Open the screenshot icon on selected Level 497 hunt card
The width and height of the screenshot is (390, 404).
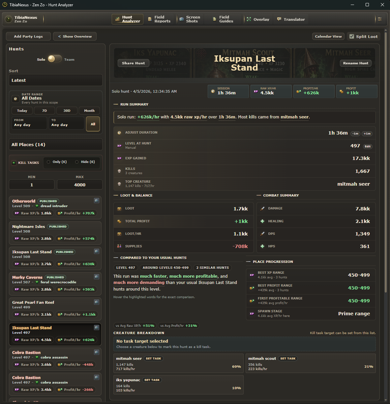(x=97, y=327)
